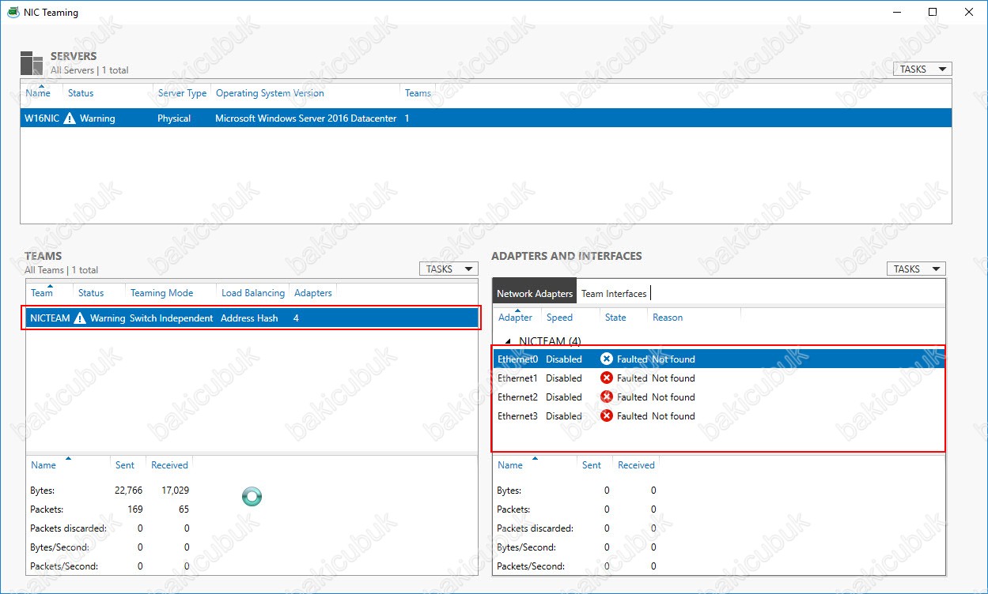
Task: Open the Adapters and Interfaces TASKS dropdown
Action: tap(916, 269)
